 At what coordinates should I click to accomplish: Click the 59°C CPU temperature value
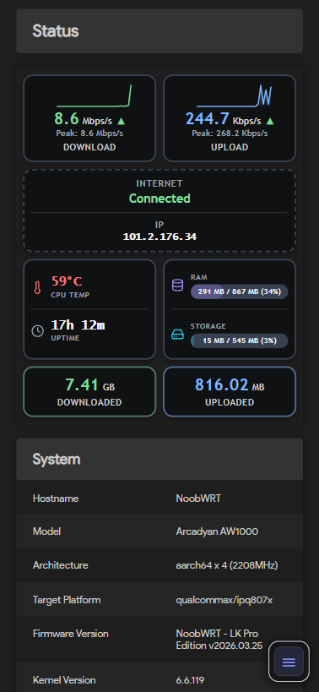(67, 281)
